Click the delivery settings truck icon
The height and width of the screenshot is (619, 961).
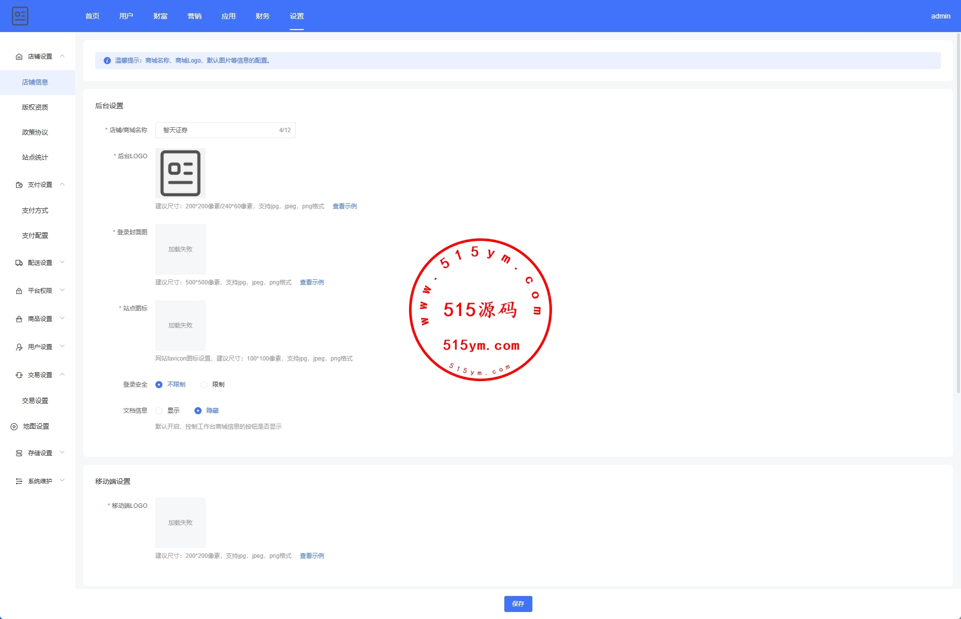pos(19,263)
